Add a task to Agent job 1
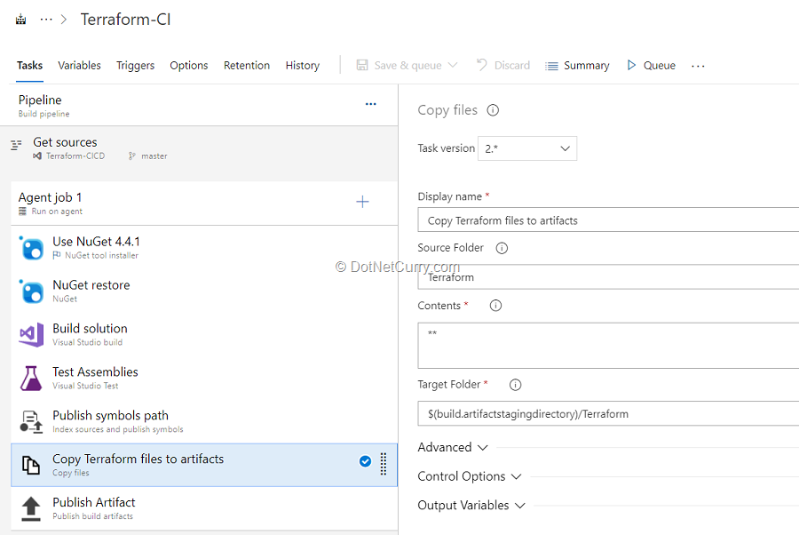The width and height of the screenshot is (799, 535). pos(362,202)
